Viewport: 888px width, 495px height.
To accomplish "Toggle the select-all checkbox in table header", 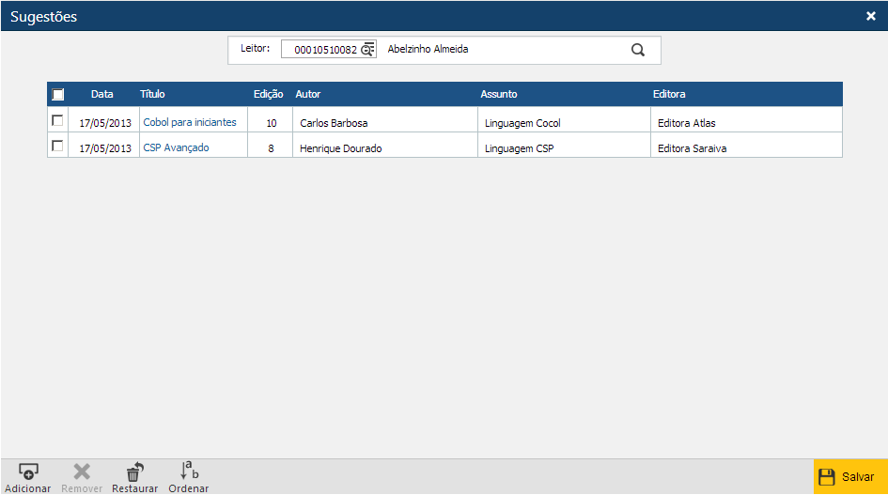I will click(x=58, y=95).
